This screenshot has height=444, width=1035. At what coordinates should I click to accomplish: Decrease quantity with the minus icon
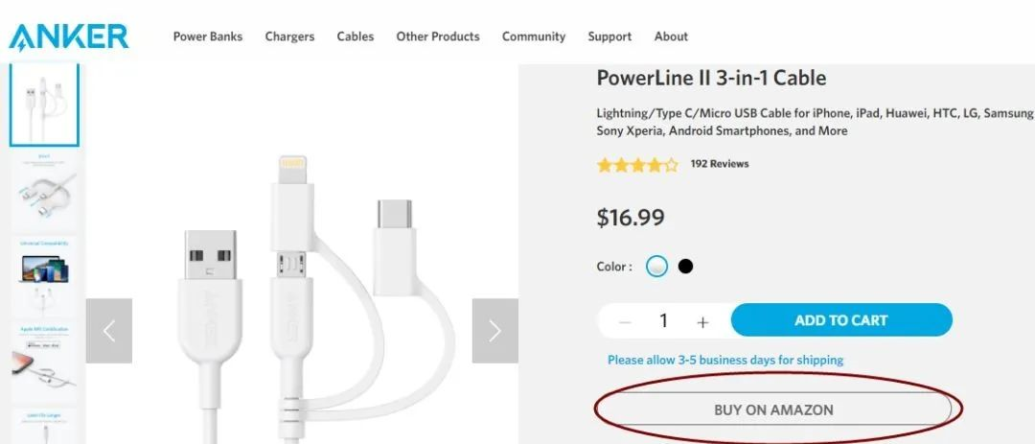tap(625, 322)
